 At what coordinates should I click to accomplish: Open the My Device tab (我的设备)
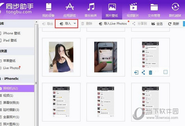click(48, 10)
